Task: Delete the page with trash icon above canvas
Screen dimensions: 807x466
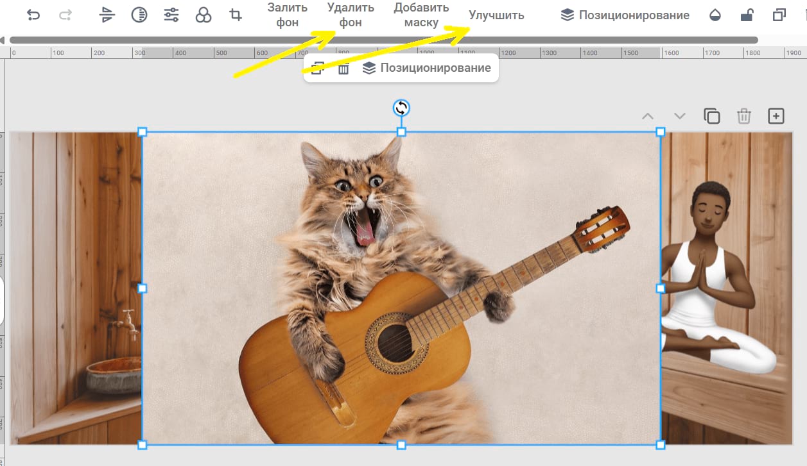Action: tap(744, 116)
